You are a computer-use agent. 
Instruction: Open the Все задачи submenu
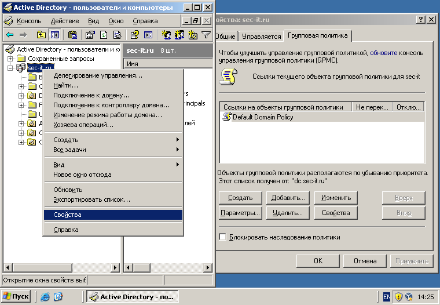(113, 150)
